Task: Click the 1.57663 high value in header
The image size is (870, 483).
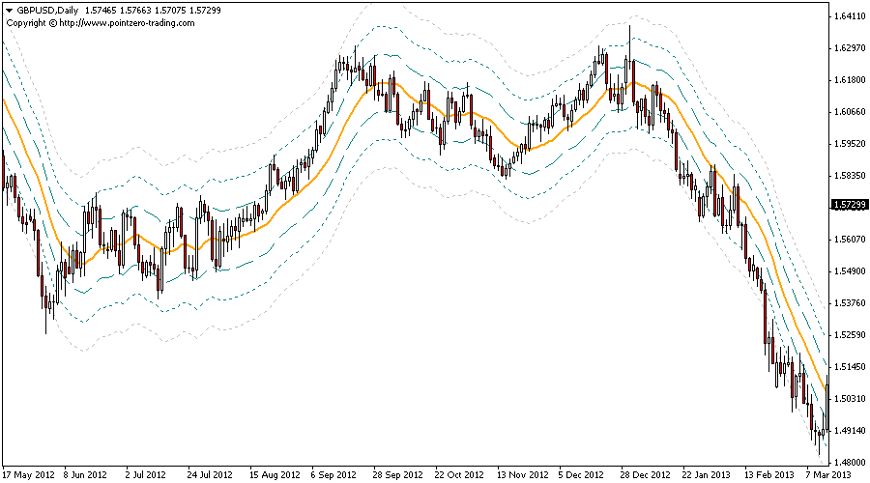Action: (x=141, y=10)
